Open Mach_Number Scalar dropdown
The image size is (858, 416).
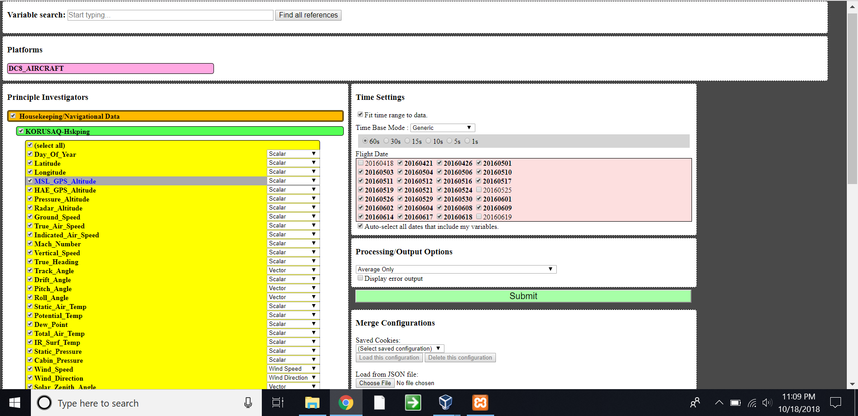[x=293, y=243]
